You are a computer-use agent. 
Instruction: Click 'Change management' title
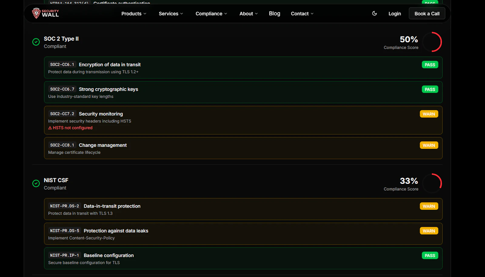(x=103, y=145)
